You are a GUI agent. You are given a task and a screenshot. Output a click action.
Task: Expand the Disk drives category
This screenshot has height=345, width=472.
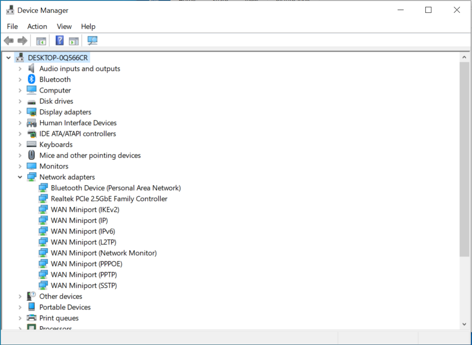pyautogui.click(x=20, y=101)
